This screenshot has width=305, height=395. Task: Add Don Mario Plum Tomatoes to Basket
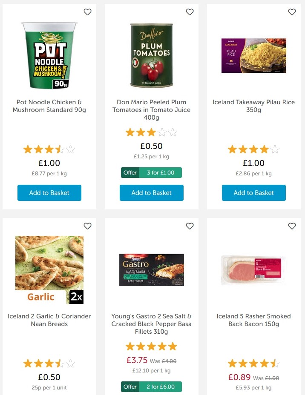pyautogui.click(x=151, y=193)
